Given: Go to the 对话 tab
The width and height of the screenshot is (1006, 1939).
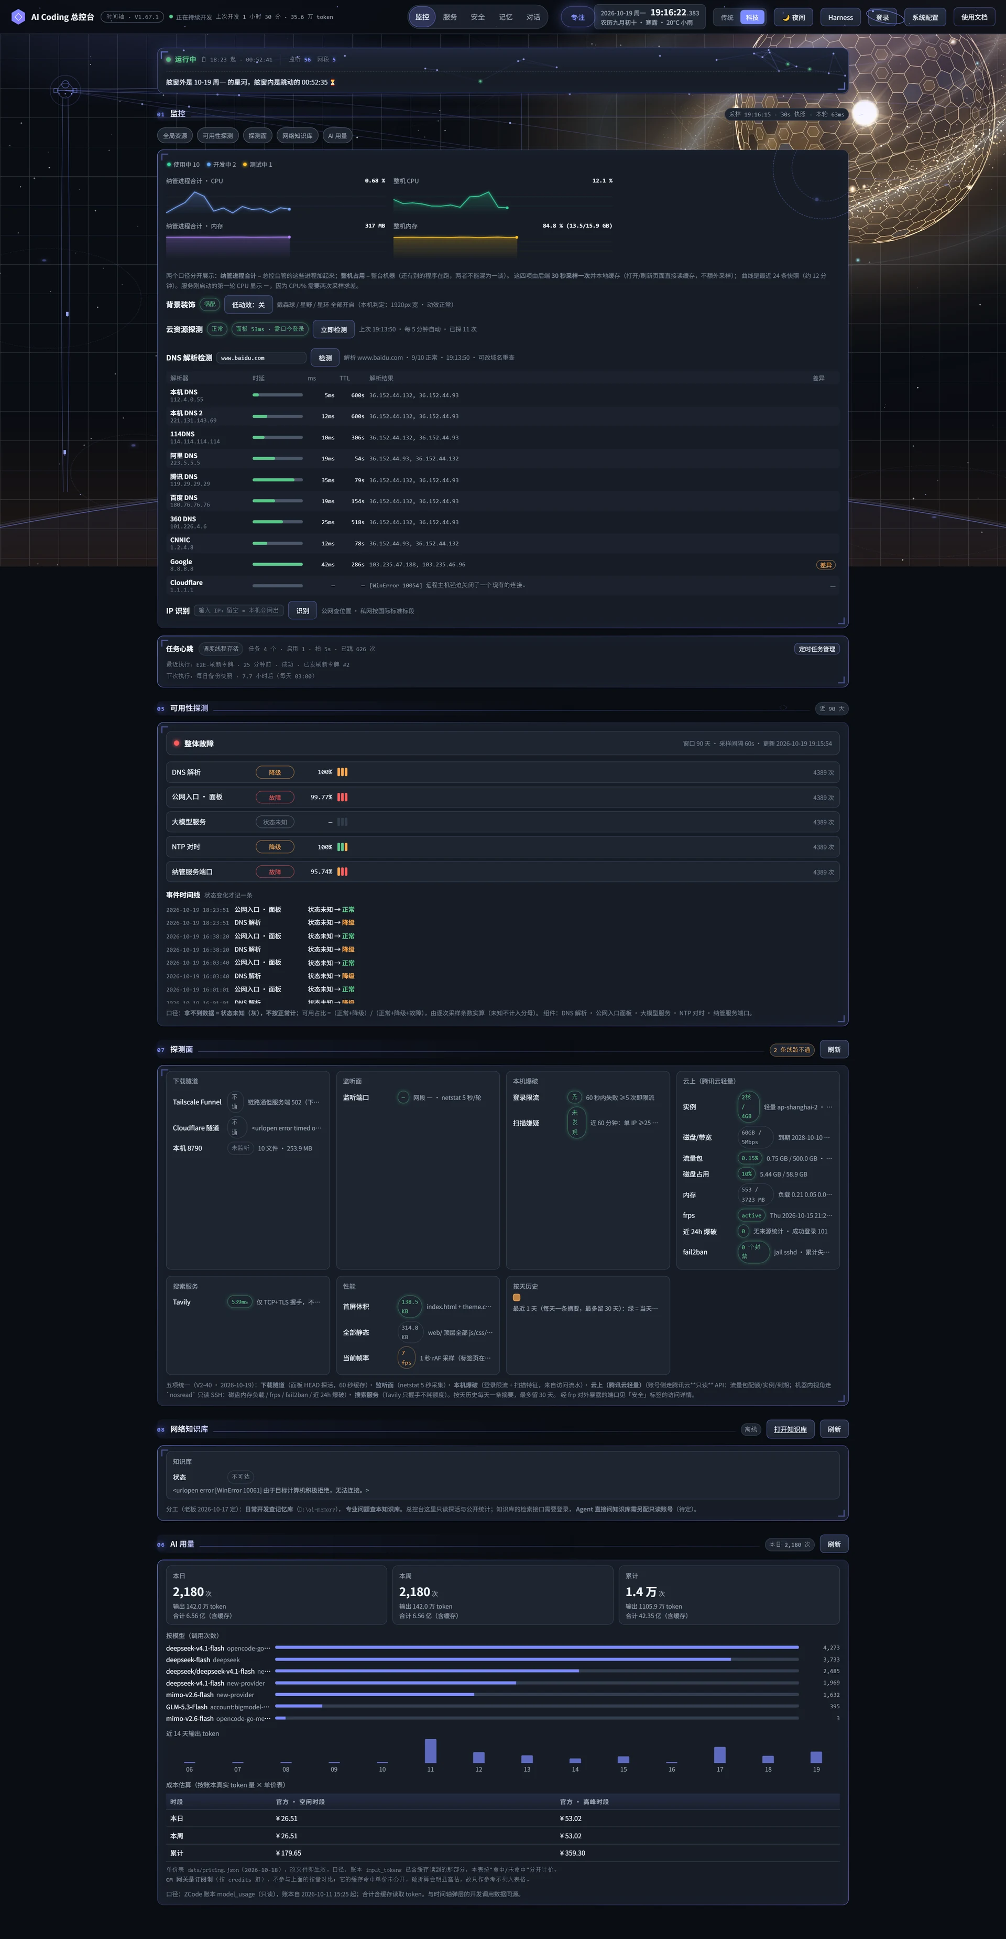Looking at the screenshot, I should point(533,17).
